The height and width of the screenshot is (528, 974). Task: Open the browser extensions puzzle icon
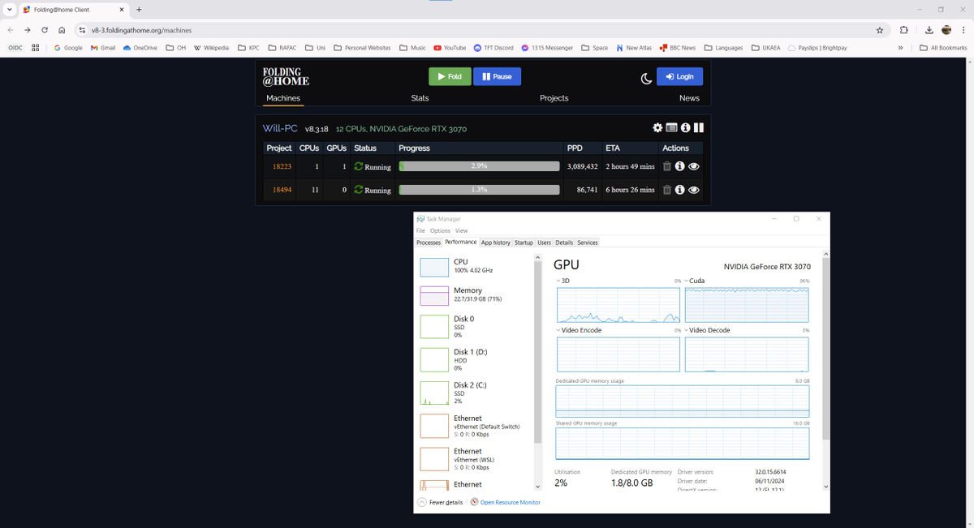[x=904, y=30]
